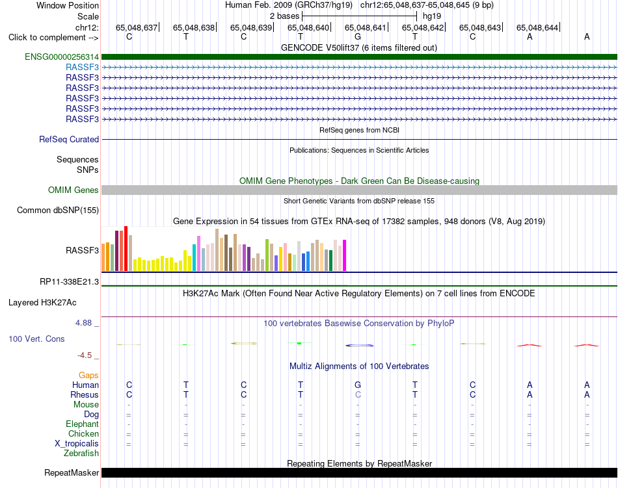Select the RP11-338E21.3 gene label
The image size is (618, 488).
[x=70, y=282]
